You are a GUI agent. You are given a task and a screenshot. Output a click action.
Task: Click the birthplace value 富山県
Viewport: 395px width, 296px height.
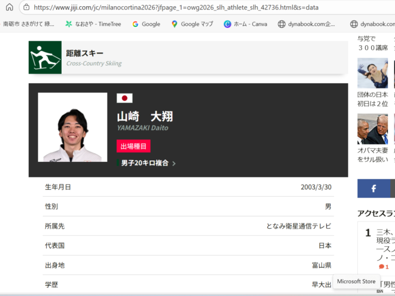coord(321,265)
